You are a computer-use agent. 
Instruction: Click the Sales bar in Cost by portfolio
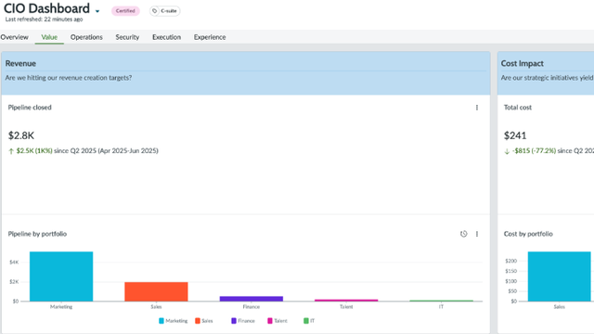pyautogui.click(x=559, y=276)
